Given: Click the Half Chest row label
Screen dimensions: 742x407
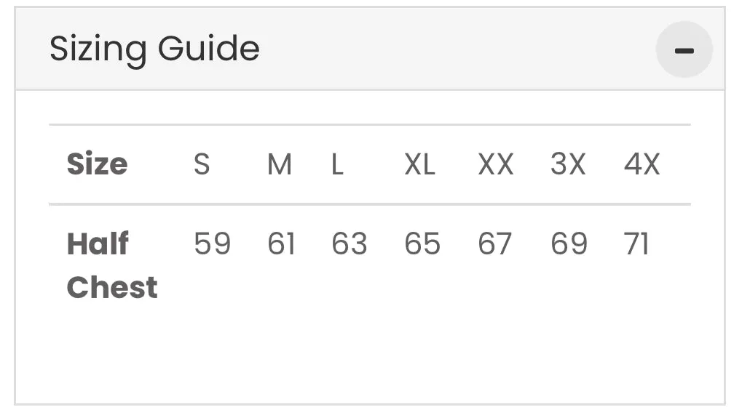Looking at the screenshot, I should pyautogui.click(x=111, y=265).
